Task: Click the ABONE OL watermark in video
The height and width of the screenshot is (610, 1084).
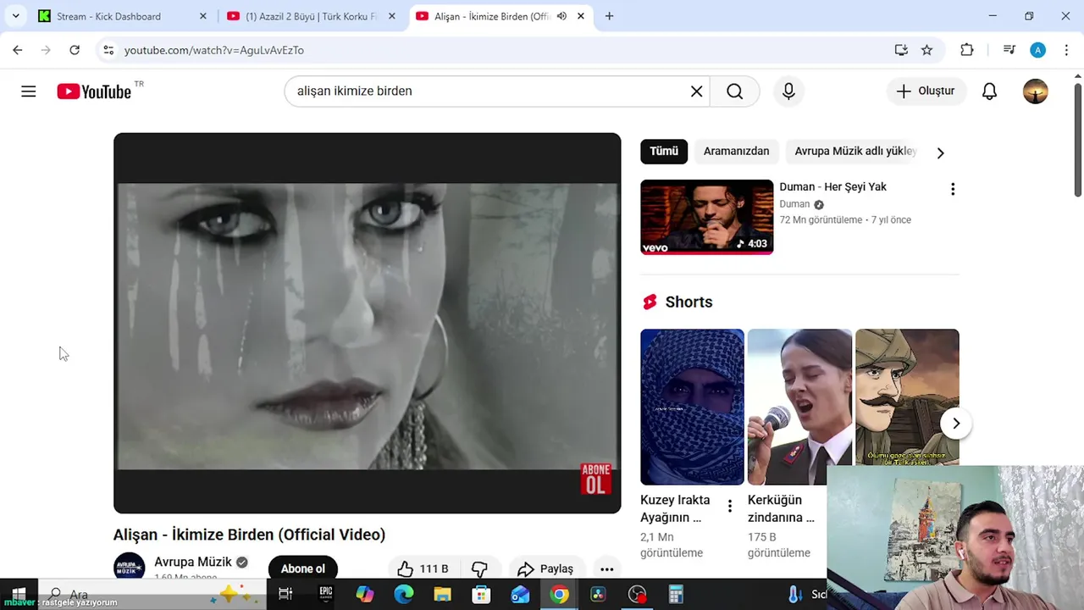Action: click(596, 479)
